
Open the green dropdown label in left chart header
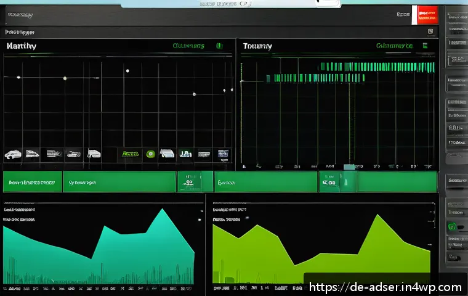pyautogui.click(x=188, y=46)
